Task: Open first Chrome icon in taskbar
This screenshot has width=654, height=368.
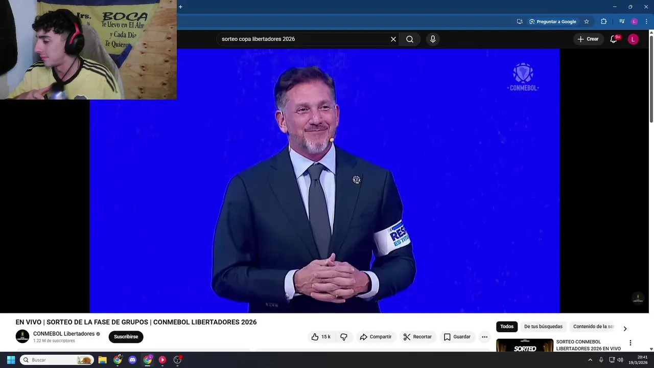Action: coord(118,360)
